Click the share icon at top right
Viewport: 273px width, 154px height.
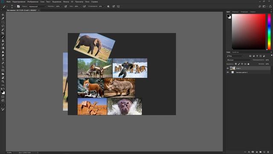[x=270, y=6]
